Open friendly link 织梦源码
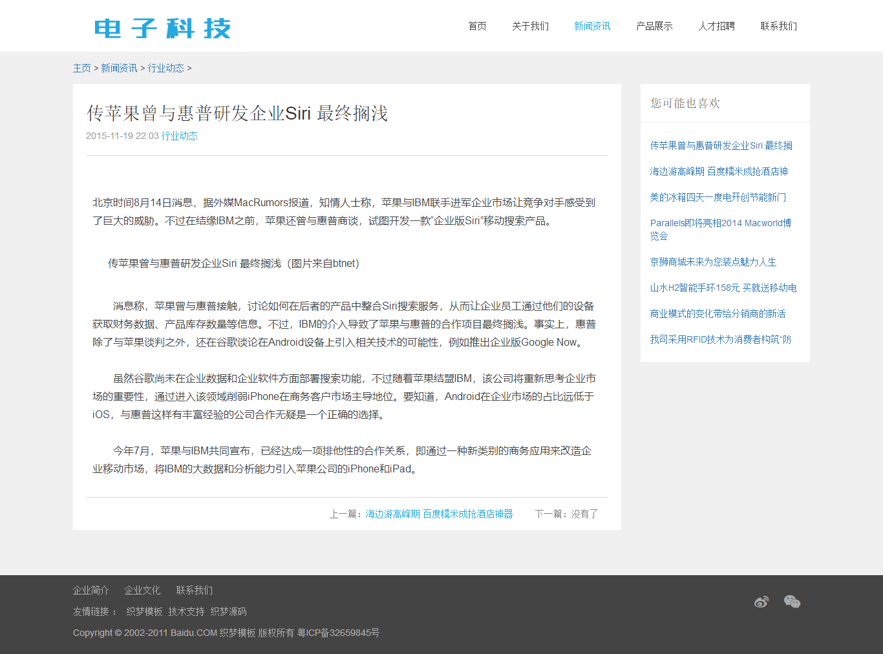Screen dimensions: 883x654 tap(229, 611)
